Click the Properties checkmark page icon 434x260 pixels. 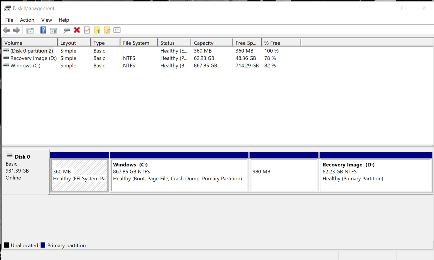87,30
